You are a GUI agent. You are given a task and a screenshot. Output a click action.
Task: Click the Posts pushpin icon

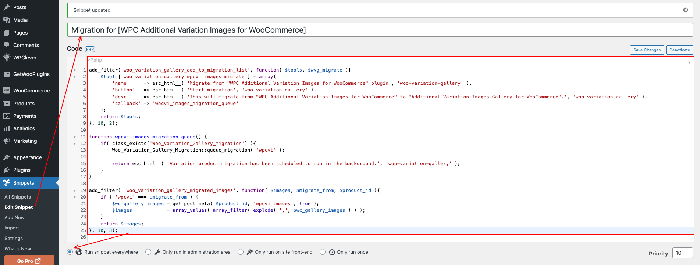point(7,7)
